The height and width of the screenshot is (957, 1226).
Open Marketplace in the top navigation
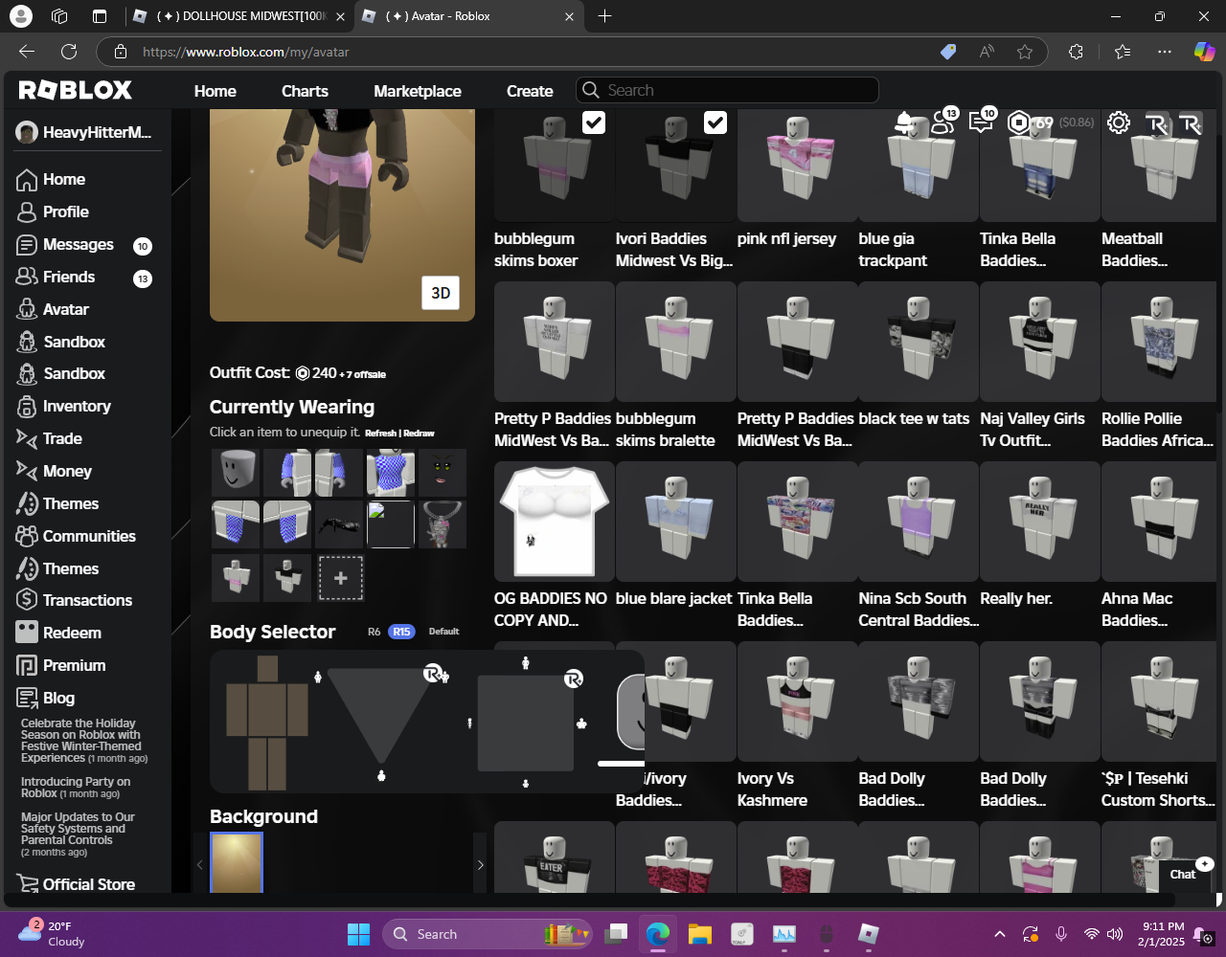(418, 91)
